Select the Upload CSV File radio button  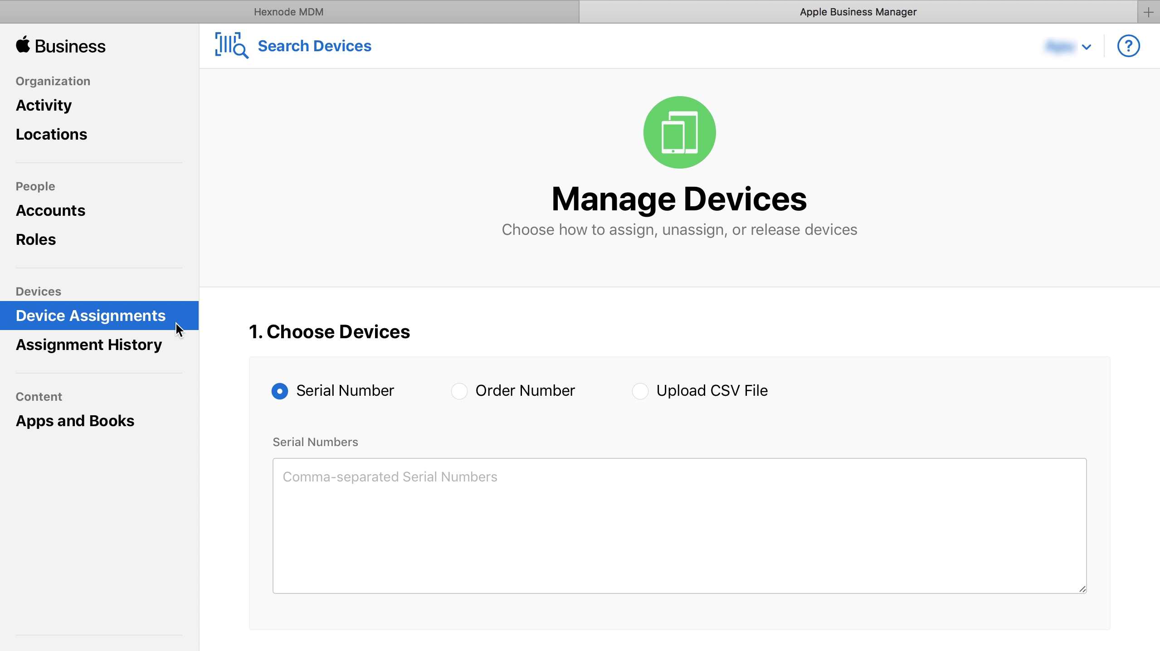[640, 391]
